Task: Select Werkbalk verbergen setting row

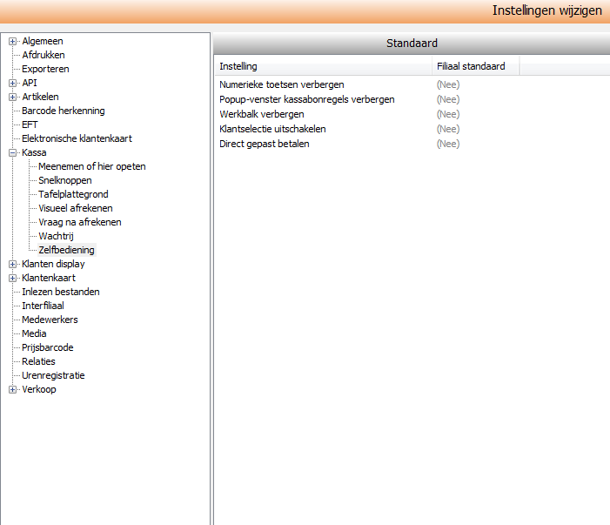Action: coord(262,114)
